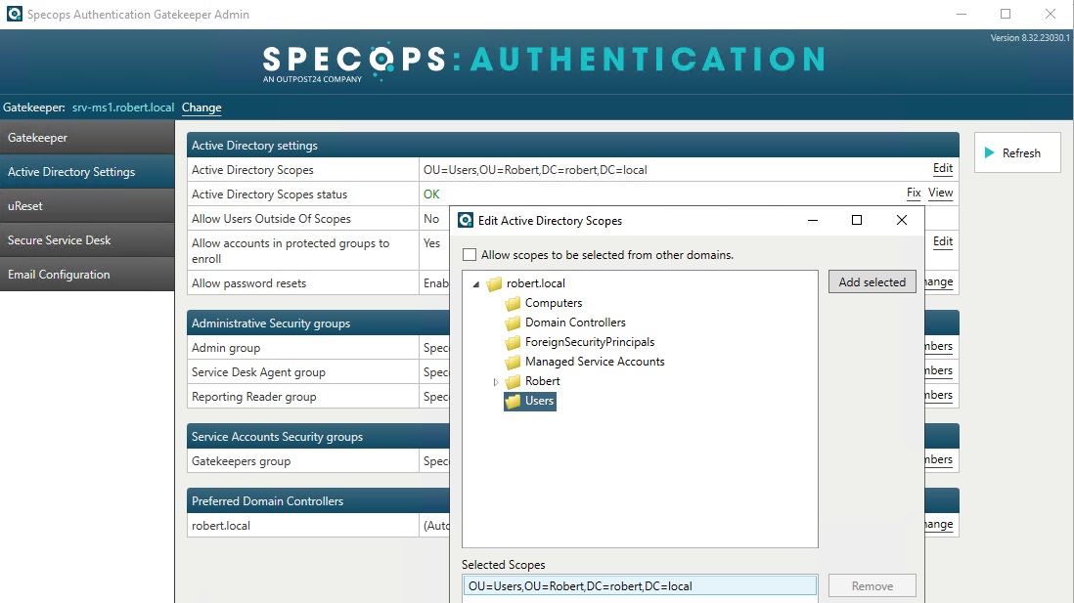
Task: Click the Gatekeepers group label
Action: coord(241,461)
